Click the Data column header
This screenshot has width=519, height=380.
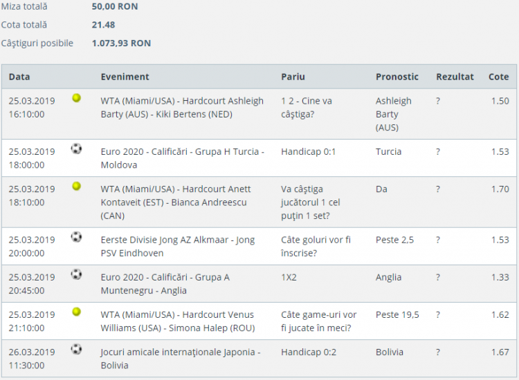click(19, 77)
